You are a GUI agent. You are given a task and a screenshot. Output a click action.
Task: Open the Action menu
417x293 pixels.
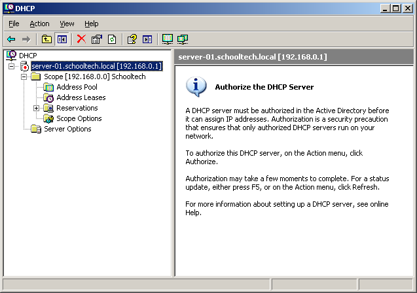tap(39, 24)
